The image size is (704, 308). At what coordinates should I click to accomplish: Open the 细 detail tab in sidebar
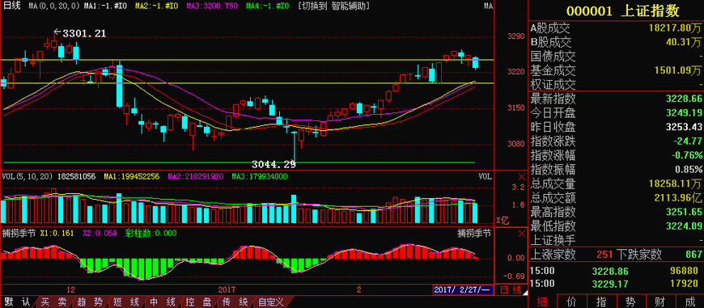tap(542, 302)
